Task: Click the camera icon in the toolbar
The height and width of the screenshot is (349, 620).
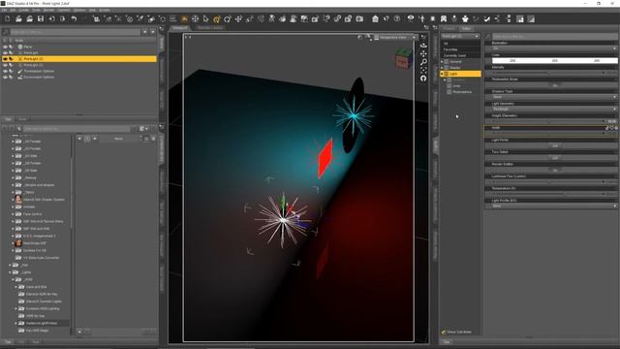Action: [x=359, y=18]
